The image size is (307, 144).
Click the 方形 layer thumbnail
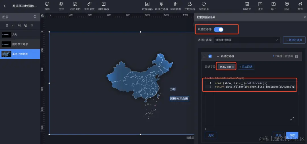tap(6, 35)
